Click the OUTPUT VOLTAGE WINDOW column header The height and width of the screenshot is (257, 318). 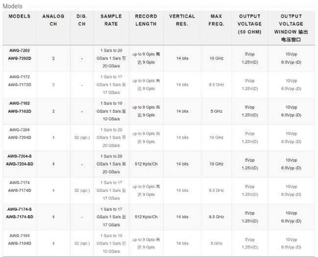292,27
